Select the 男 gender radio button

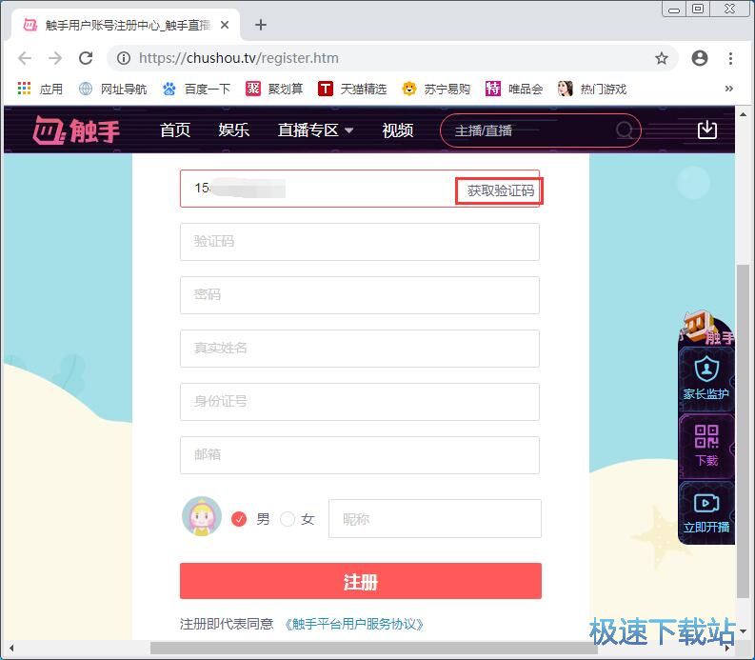[239, 519]
